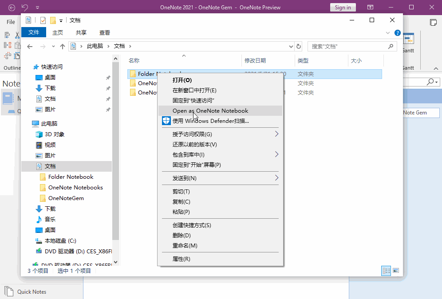Choose 创建快捷方式(S)
Image resolution: width=442 pixels, height=299 pixels.
pyautogui.click(x=221, y=225)
